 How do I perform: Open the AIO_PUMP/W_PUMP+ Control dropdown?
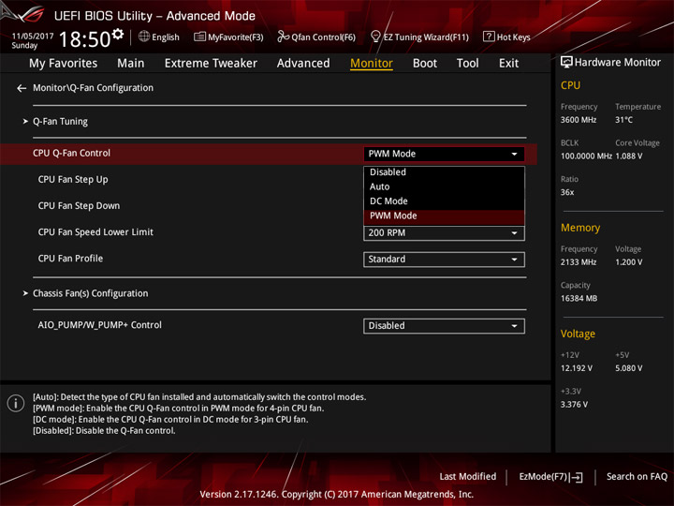pos(444,326)
